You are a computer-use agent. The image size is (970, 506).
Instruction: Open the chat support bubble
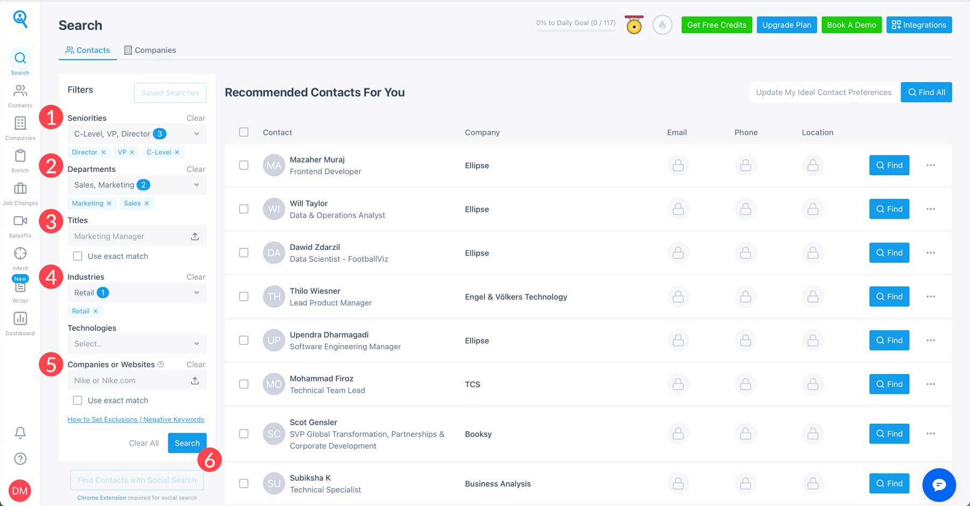[939, 485]
